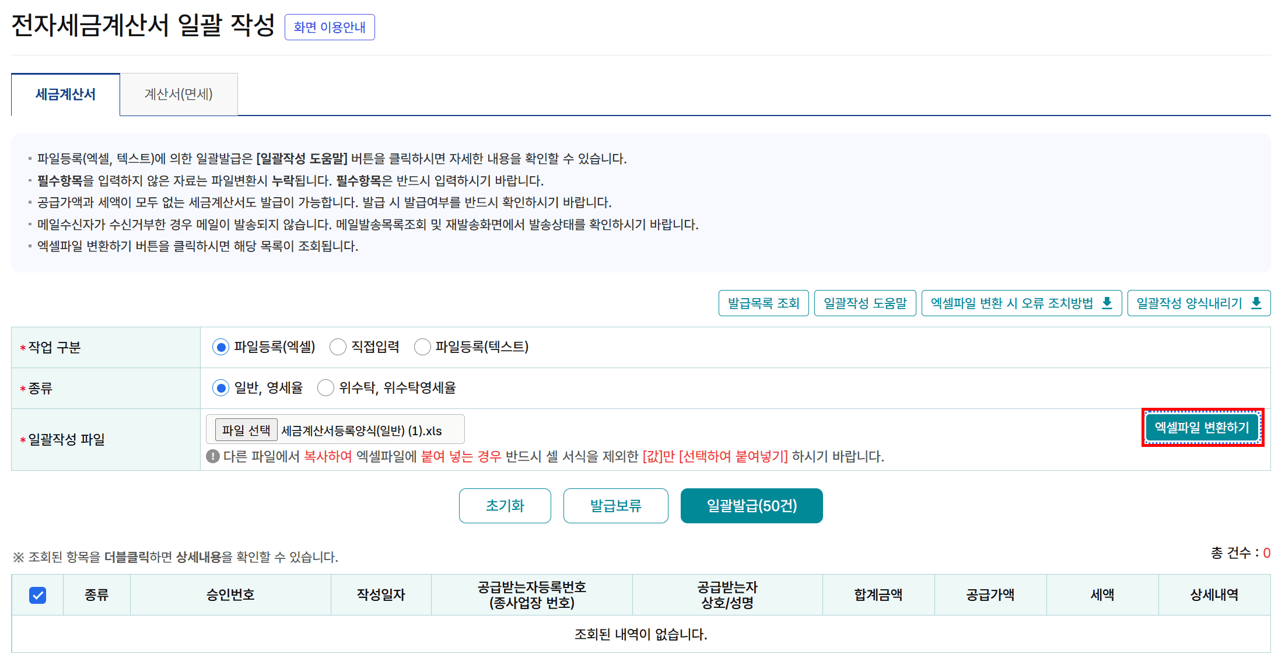This screenshot has width=1278, height=668.
Task: Click the warning info icon below file field
Action: pos(213,456)
